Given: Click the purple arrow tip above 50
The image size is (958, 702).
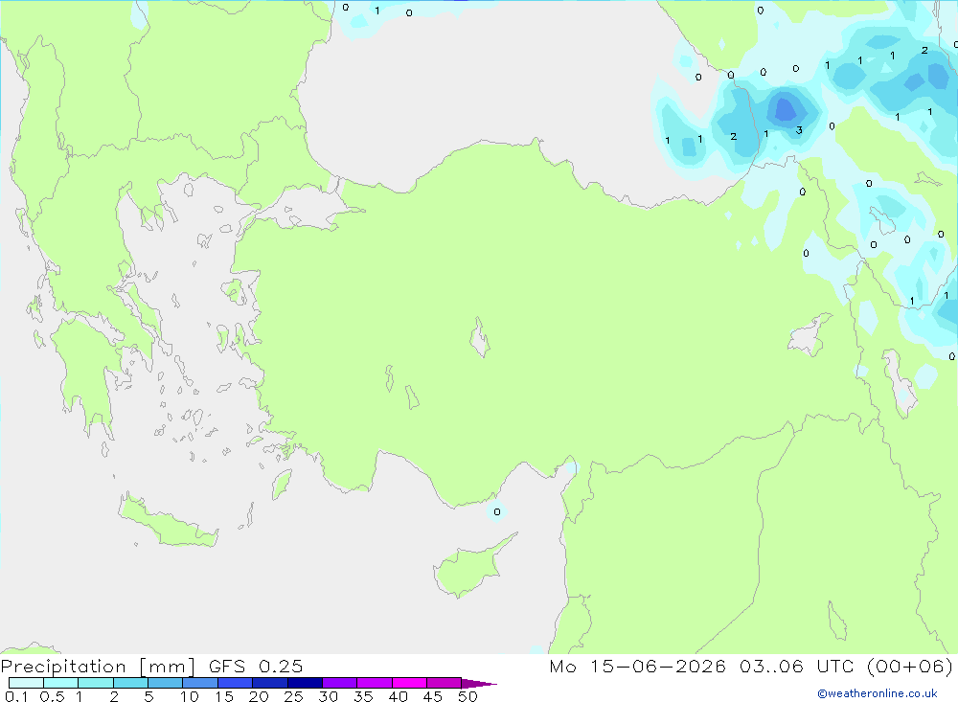Looking at the screenshot, I should point(478,684).
